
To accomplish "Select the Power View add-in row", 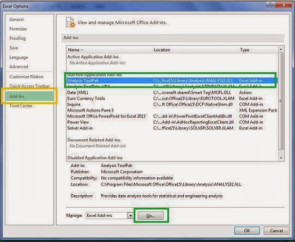I will tap(172, 122).
